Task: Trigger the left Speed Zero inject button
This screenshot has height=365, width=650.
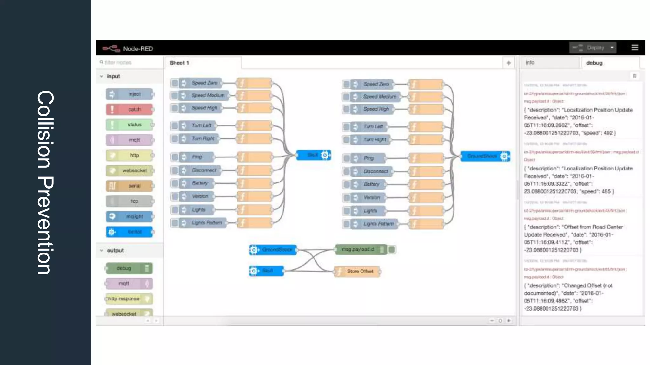Action: 174,83
